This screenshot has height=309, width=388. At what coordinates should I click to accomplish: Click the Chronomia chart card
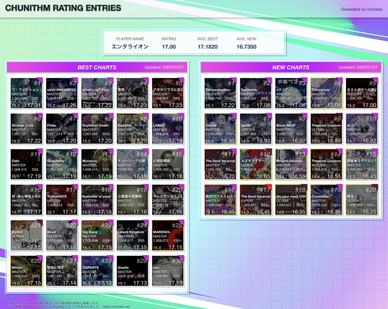pos(326,93)
